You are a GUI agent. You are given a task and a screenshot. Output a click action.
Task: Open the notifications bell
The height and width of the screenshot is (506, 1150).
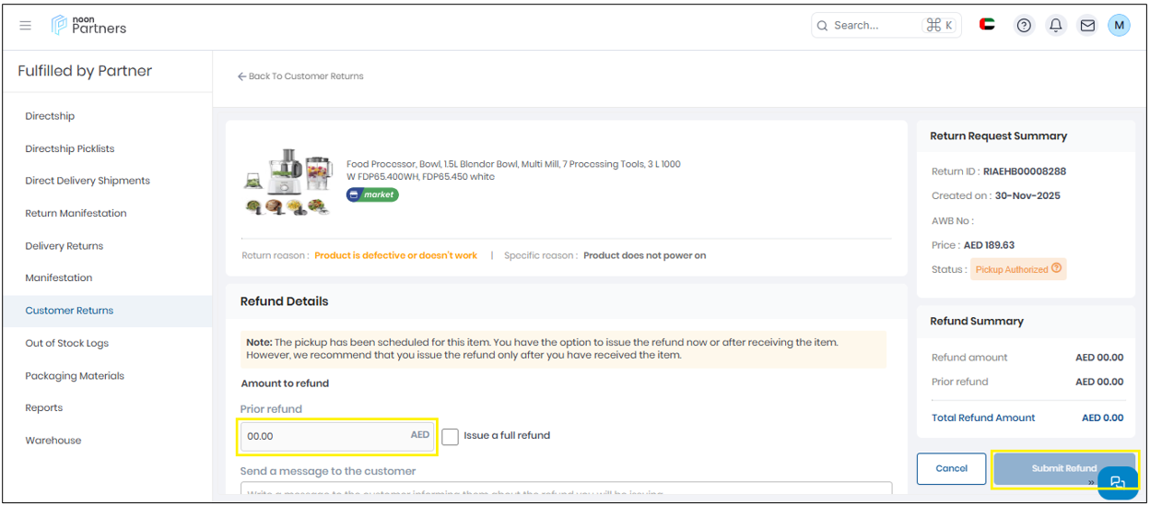[1056, 26]
